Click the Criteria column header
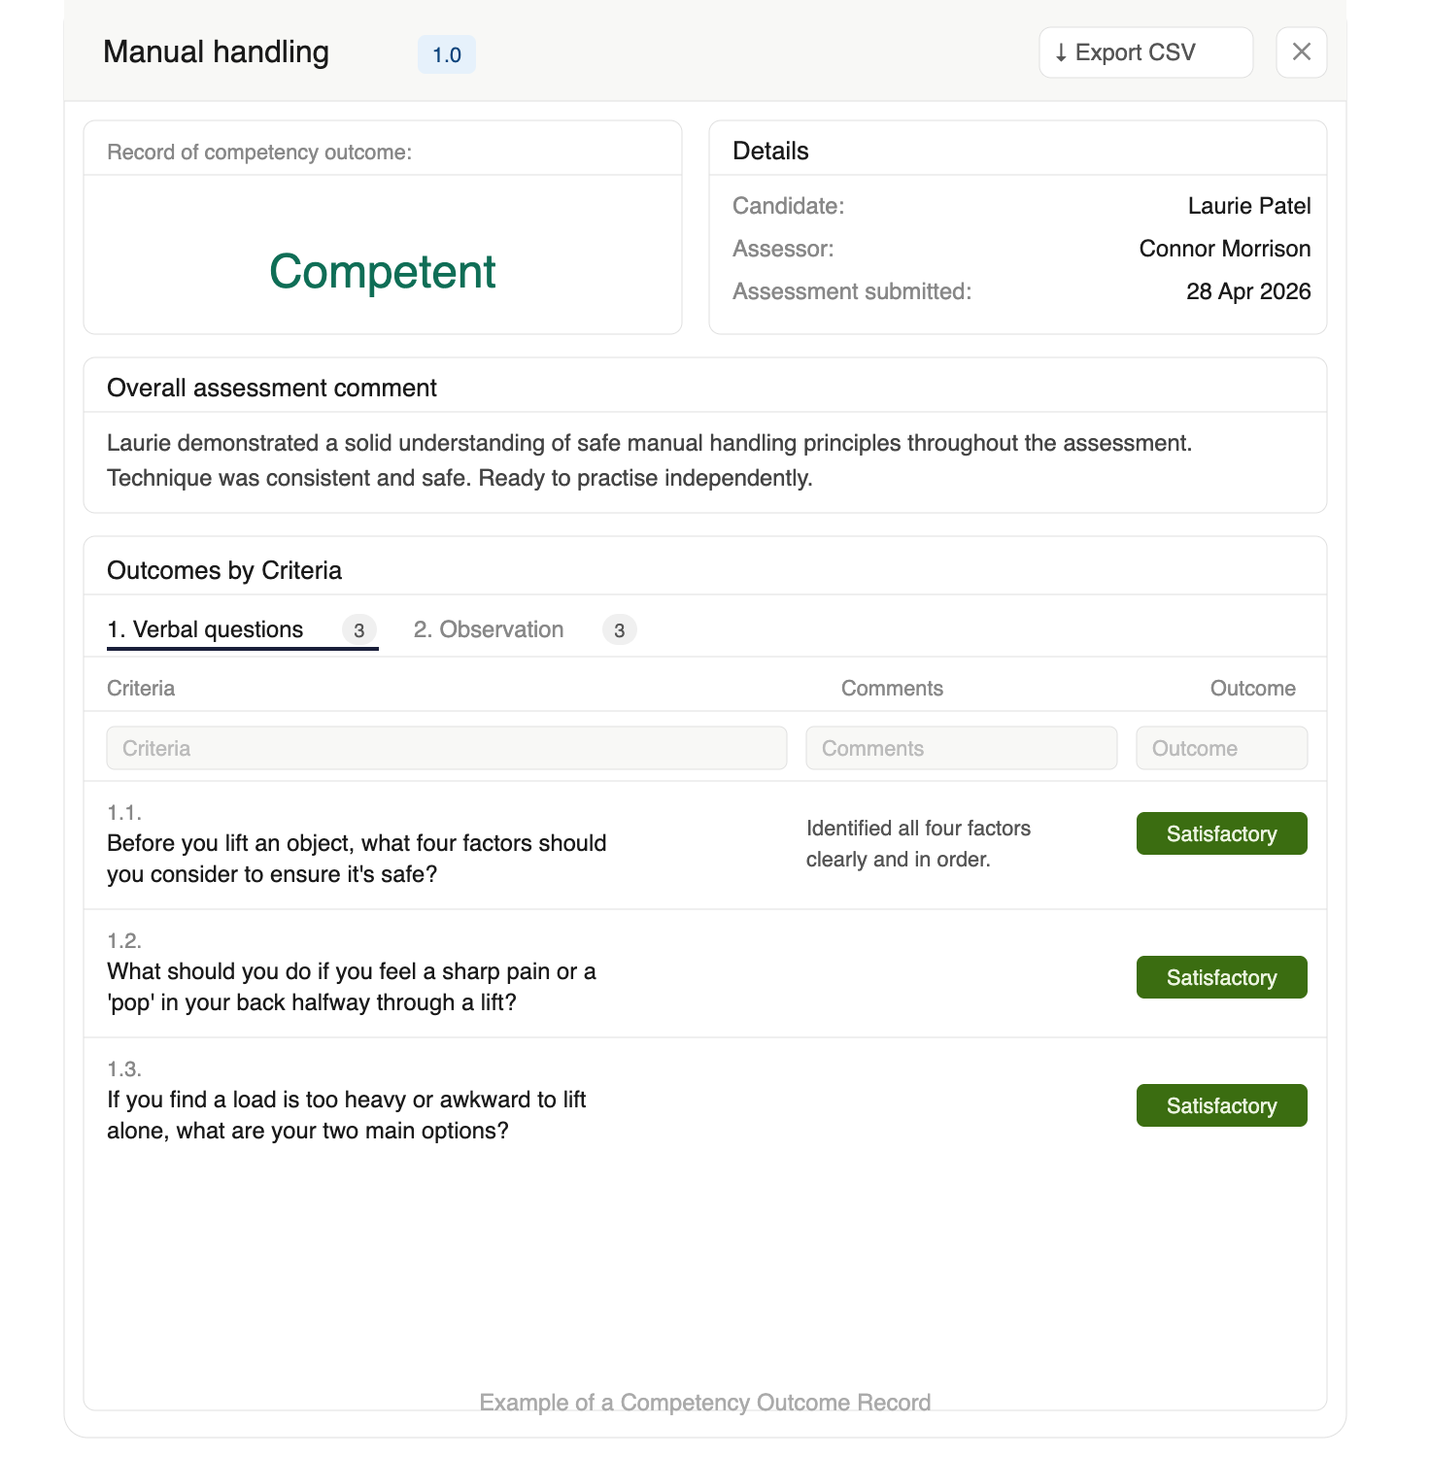Viewport: 1430px width, 1457px height. coord(141,689)
